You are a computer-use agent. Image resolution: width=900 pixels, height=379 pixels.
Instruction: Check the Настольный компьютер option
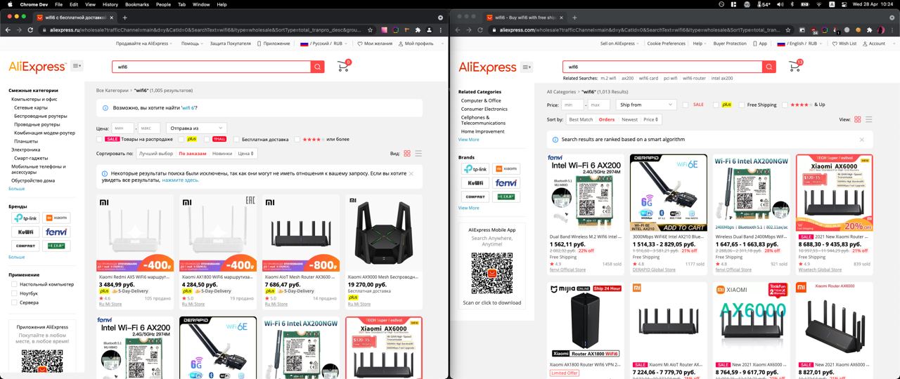[14, 284]
